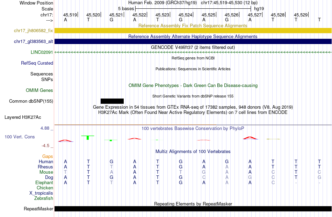The image size is (332, 217).
Task: Select the Mouse species row label
Action: [x=46, y=172]
